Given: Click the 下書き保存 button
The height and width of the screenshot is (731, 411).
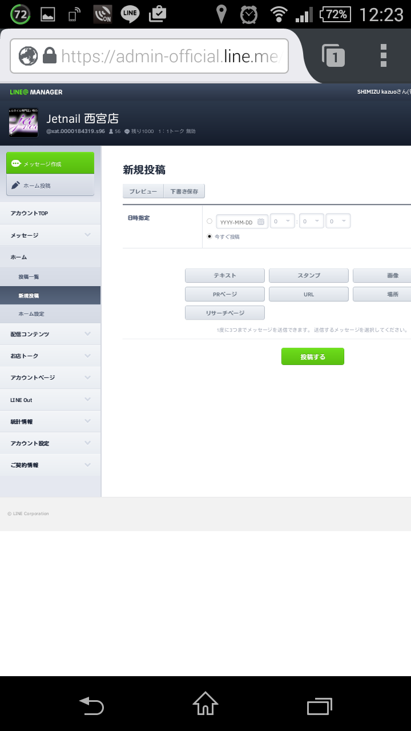Looking at the screenshot, I should tap(184, 191).
